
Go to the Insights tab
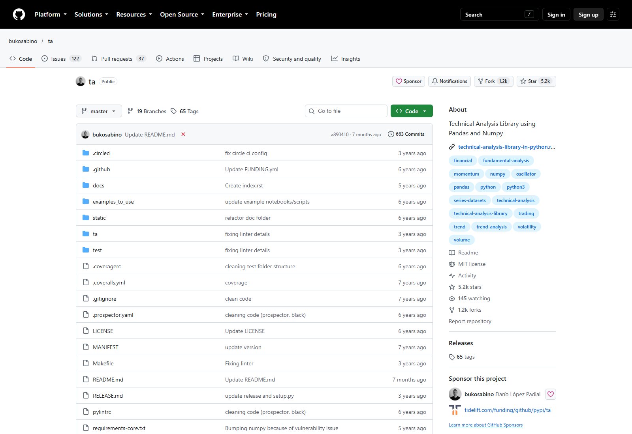(x=346, y=59)
